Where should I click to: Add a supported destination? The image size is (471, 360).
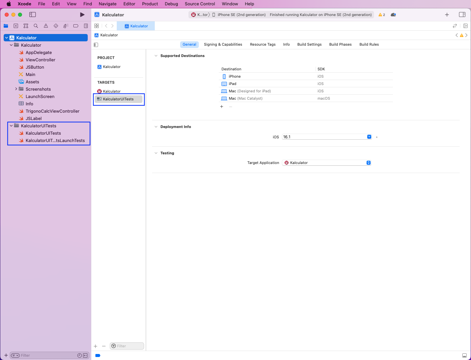(221, 107)
